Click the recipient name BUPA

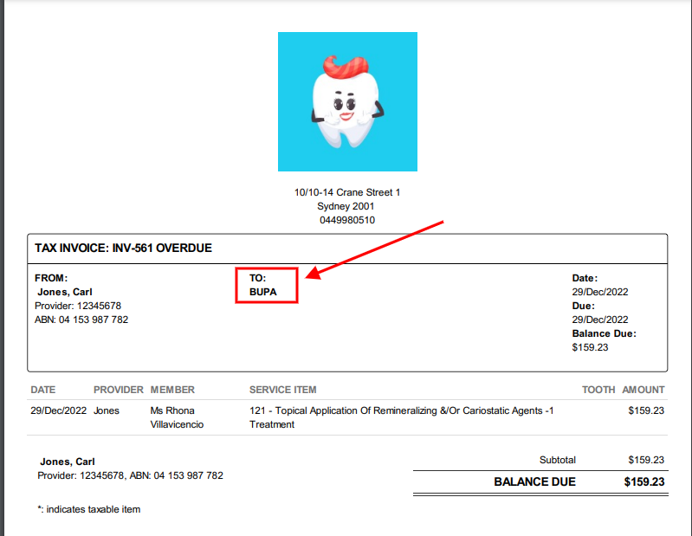click(x=263, y=292)
